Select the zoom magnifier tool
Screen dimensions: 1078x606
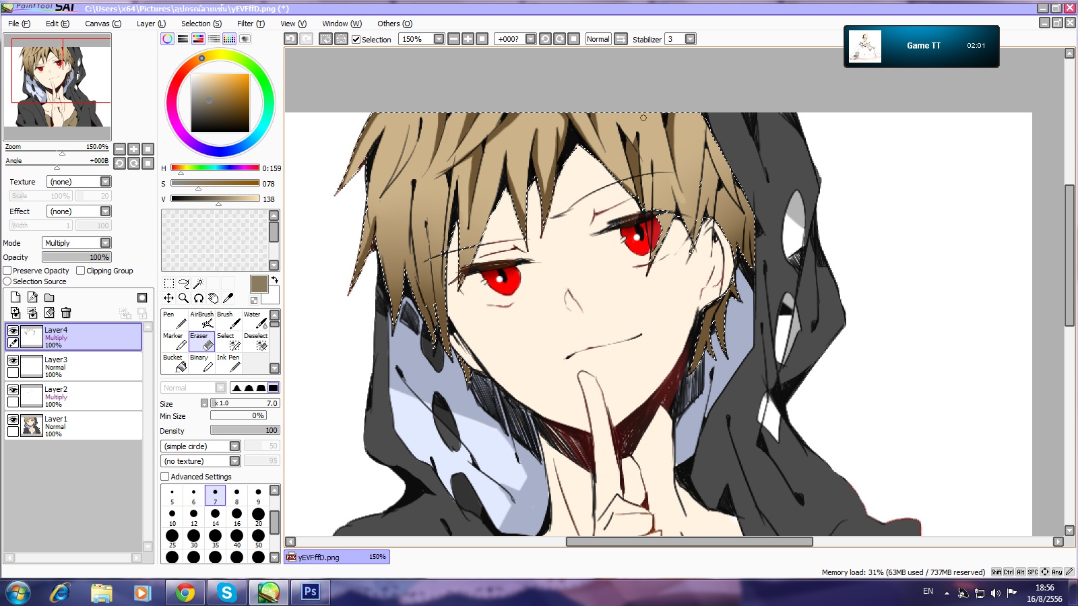coord(183,298)
